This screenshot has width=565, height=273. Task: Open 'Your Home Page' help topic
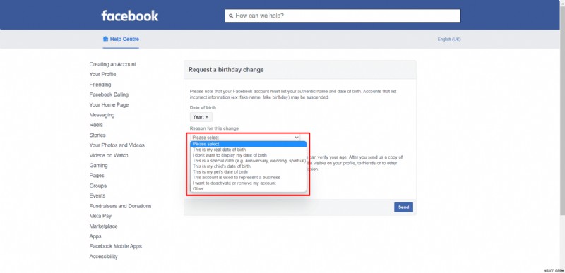[109, 105]
